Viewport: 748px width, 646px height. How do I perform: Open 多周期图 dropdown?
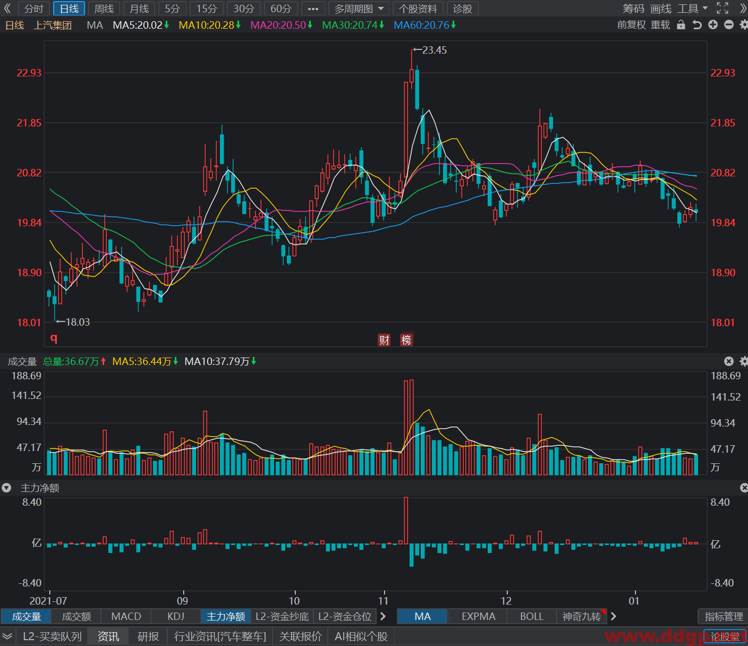click(x=359, y=9)
